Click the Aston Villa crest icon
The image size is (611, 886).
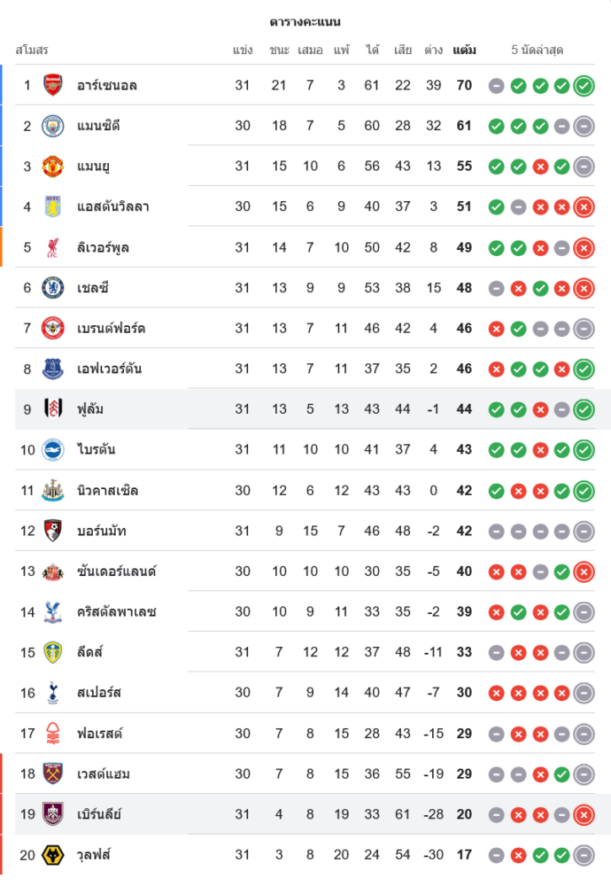[x=53, y=206]
